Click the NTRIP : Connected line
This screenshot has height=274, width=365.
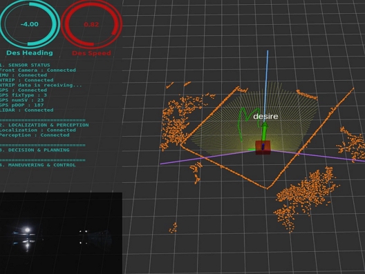[x=26, y=80]
